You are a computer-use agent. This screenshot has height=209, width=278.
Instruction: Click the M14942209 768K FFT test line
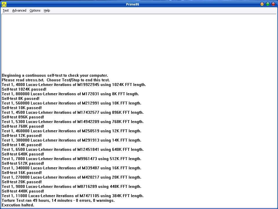pos(73,122)
